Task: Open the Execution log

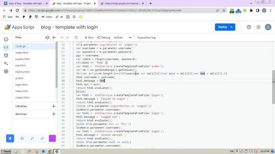Action: 147,38
